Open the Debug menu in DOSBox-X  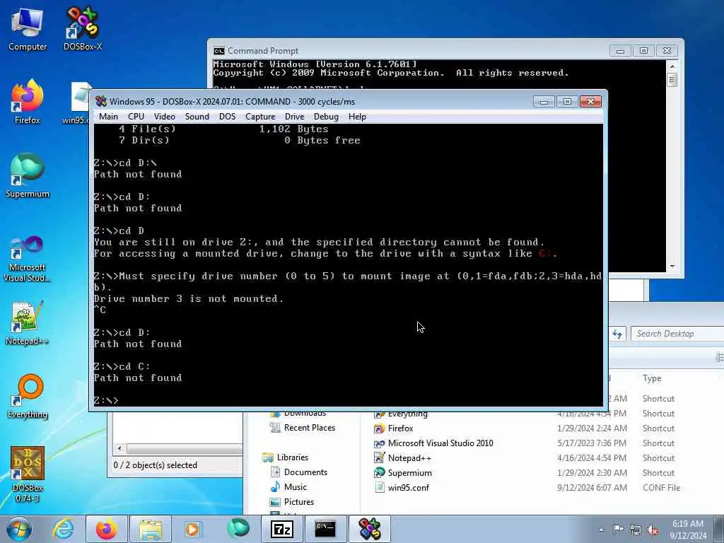click(x=326, y=117)
